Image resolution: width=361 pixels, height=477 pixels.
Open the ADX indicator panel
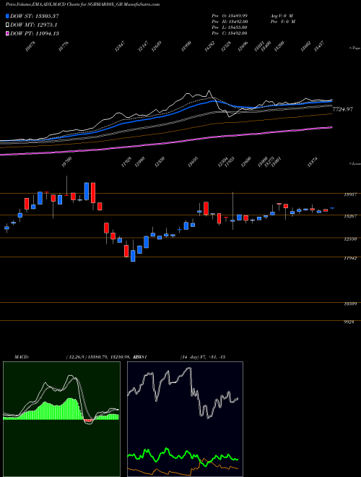point(185,419)
